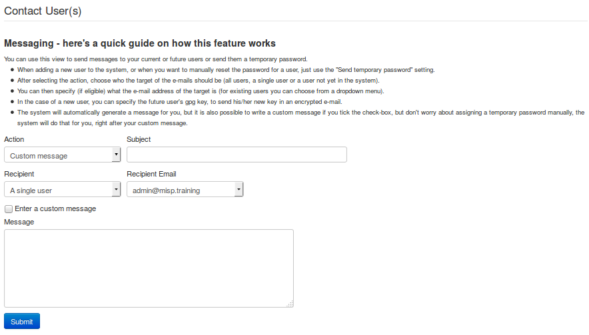Image resolution: width=589 pixels, height=335 pixels.
Task: Click the Recipient field label
Action: (19, 174)
